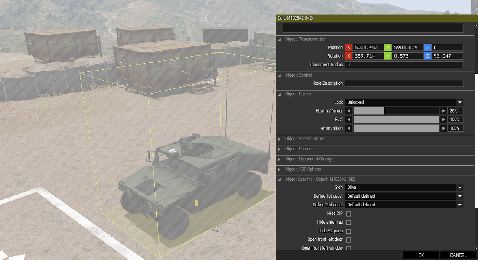This screenshot has width=478, height=260.
Task: Click the blue Z label beside Rotation
Action: [x=427, y=56]
